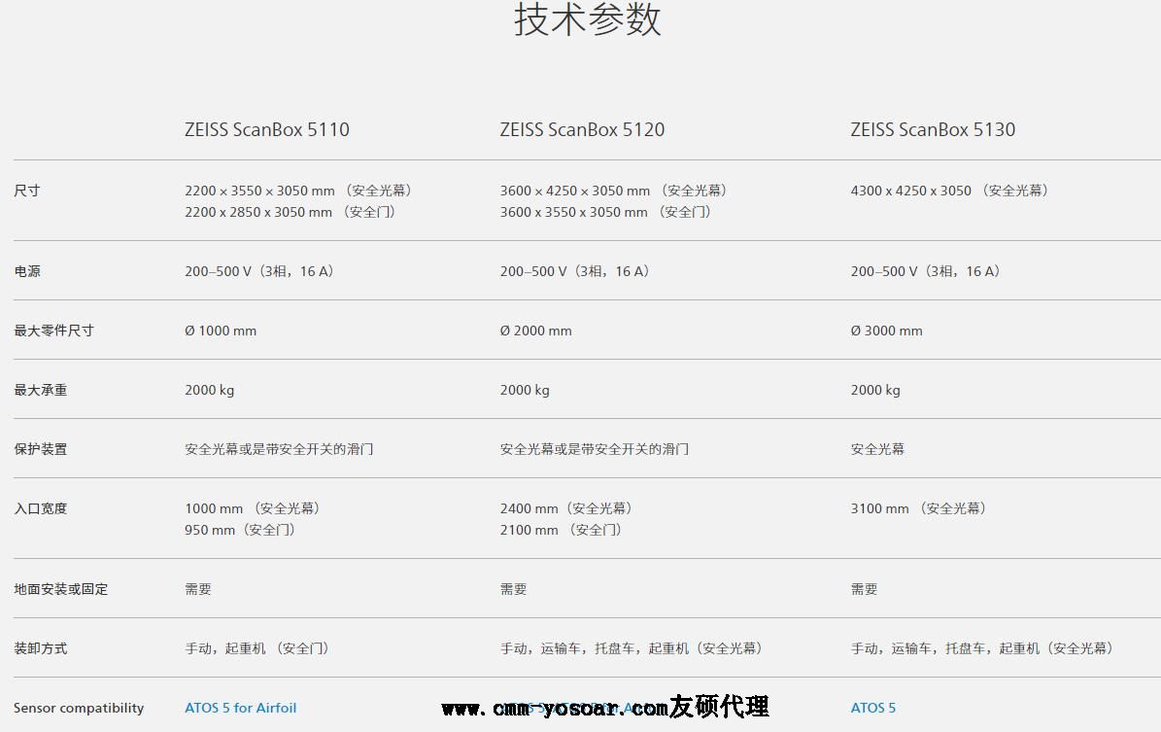Click the 200–500 V power value for ScanBox 5120
The width and height of the screenshot is (1161, 732).
coord(574,271)
